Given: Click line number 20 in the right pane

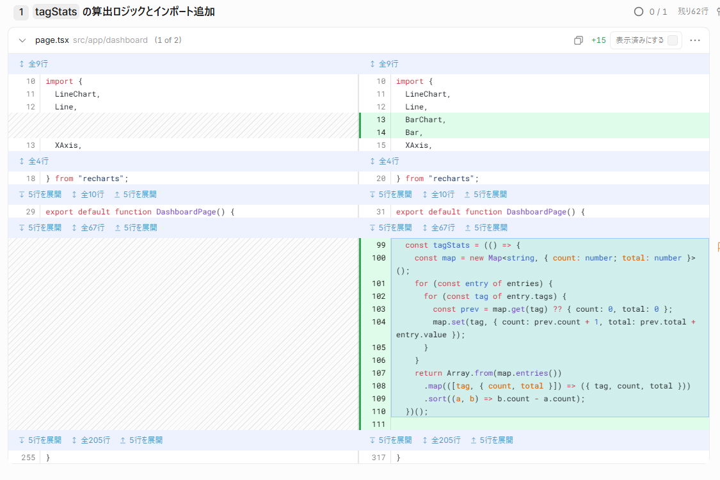Looking at the screenshot, I should coord(381,179).
